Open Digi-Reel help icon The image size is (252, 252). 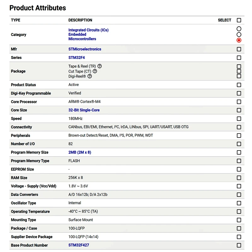coord(90,76)
